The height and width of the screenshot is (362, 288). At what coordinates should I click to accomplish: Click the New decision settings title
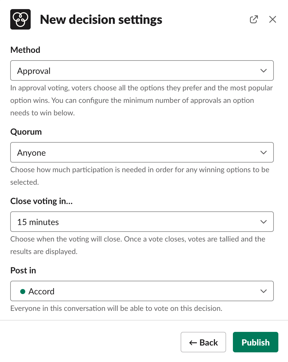click(101, 19)
